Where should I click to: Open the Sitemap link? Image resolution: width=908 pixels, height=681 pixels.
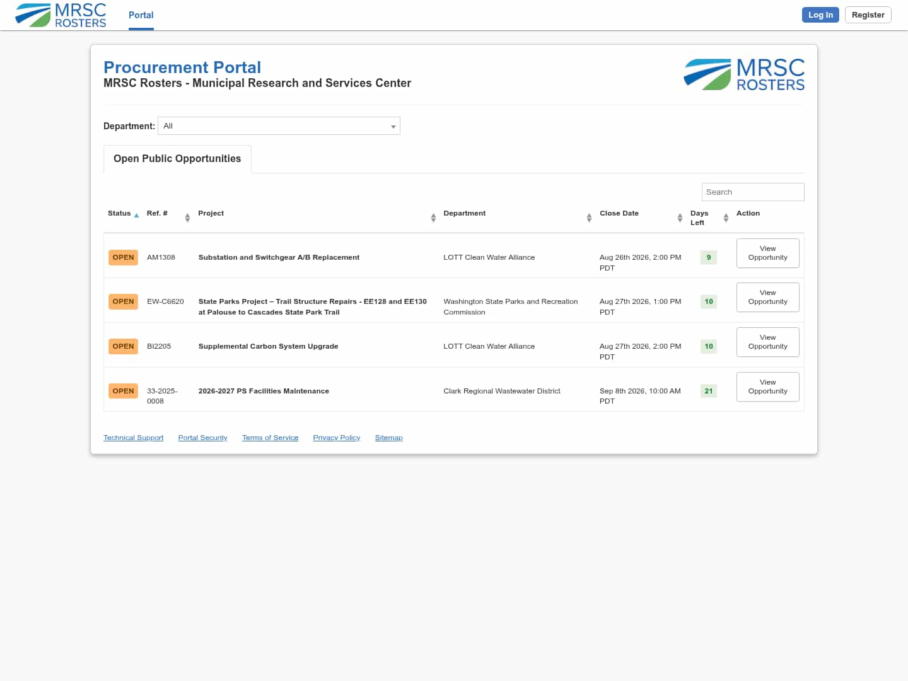click(388, 438)
